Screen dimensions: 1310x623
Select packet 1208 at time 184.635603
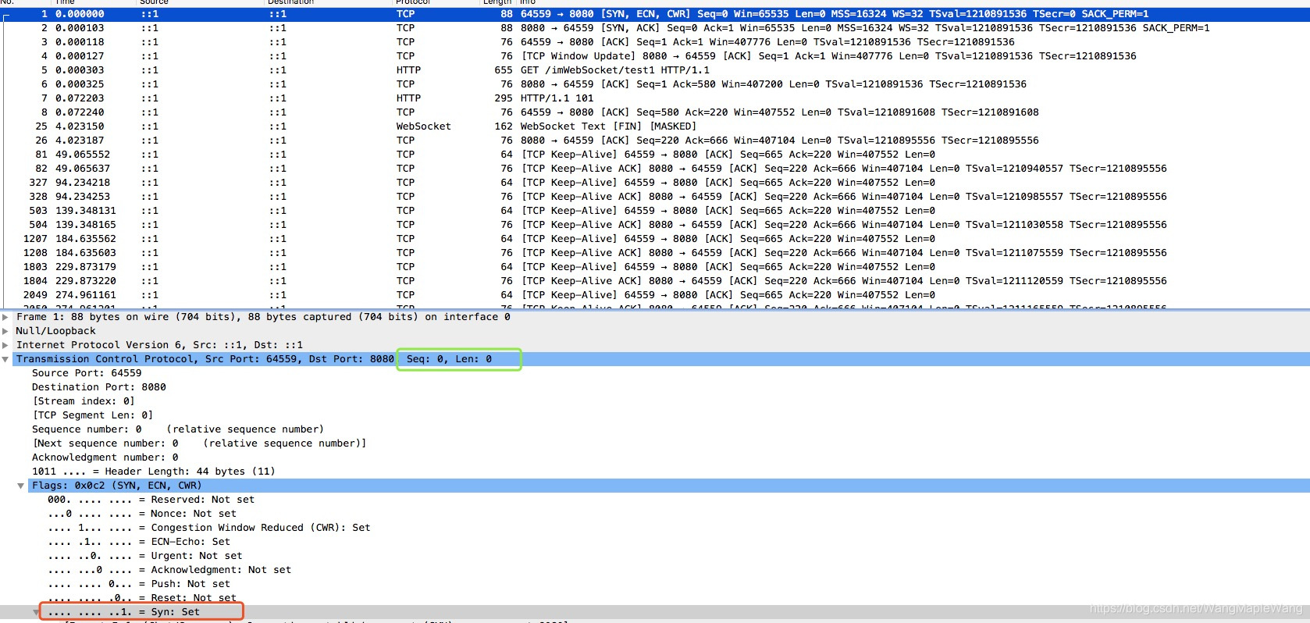pyautogui.click(x=655, y=253)
